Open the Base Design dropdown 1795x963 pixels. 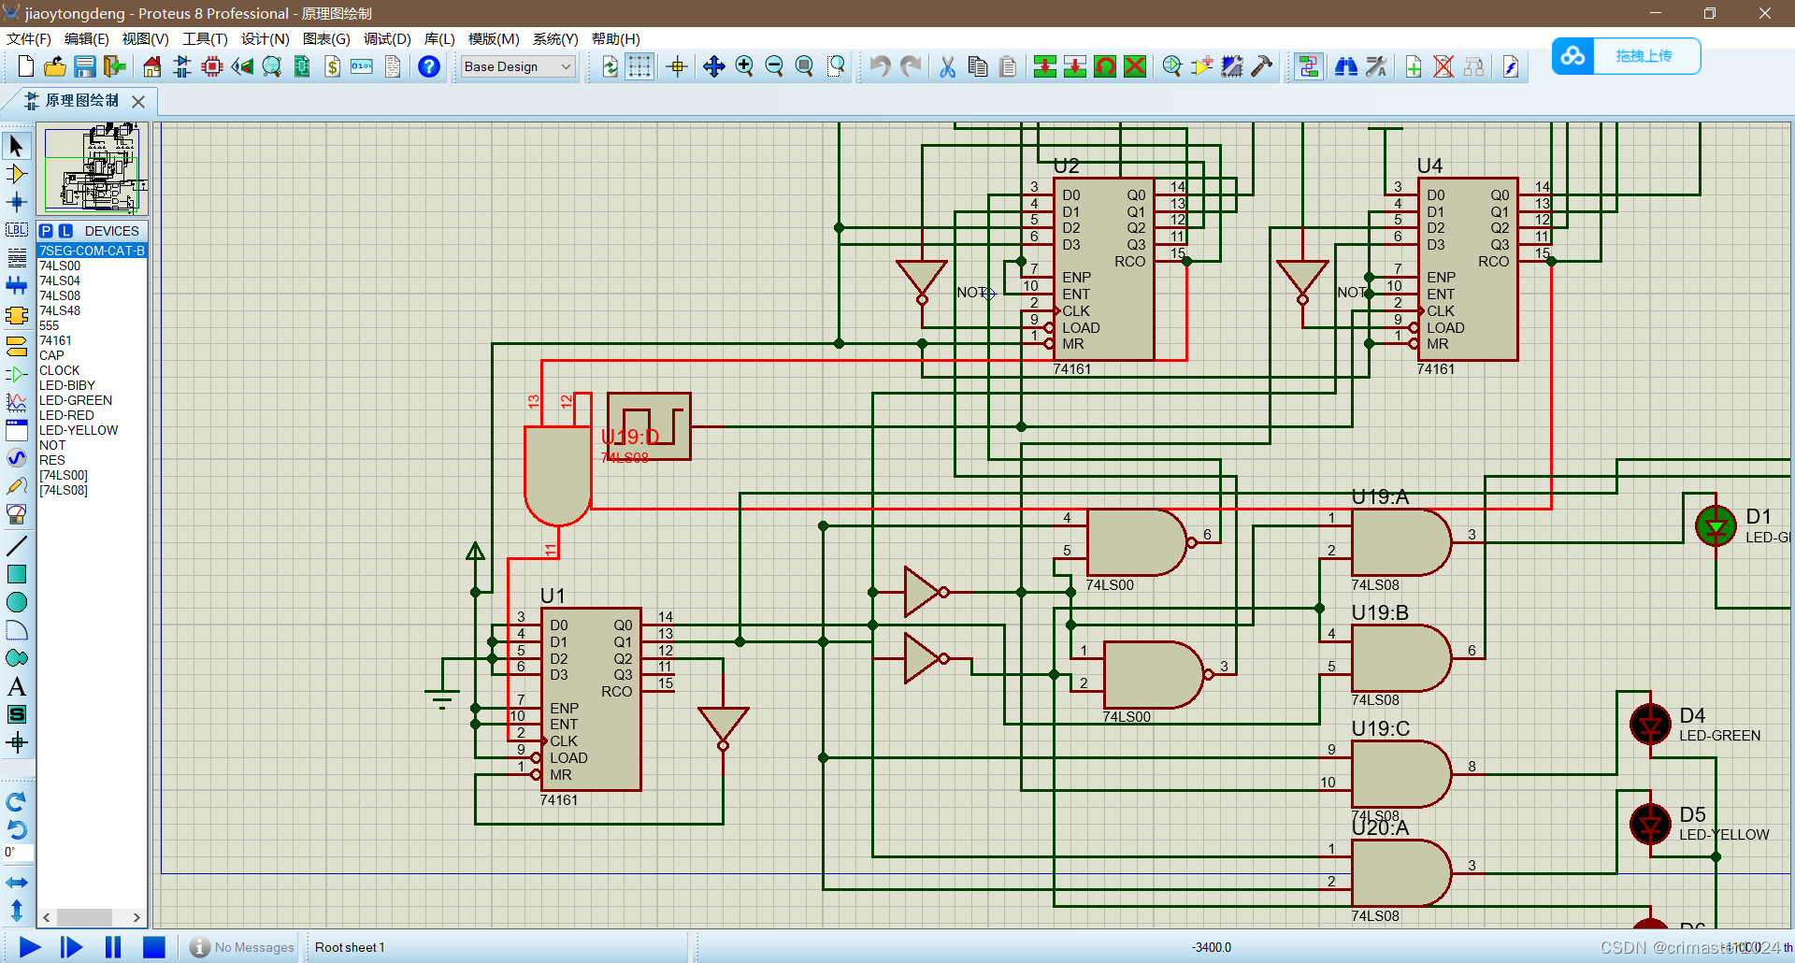point(518,66)
